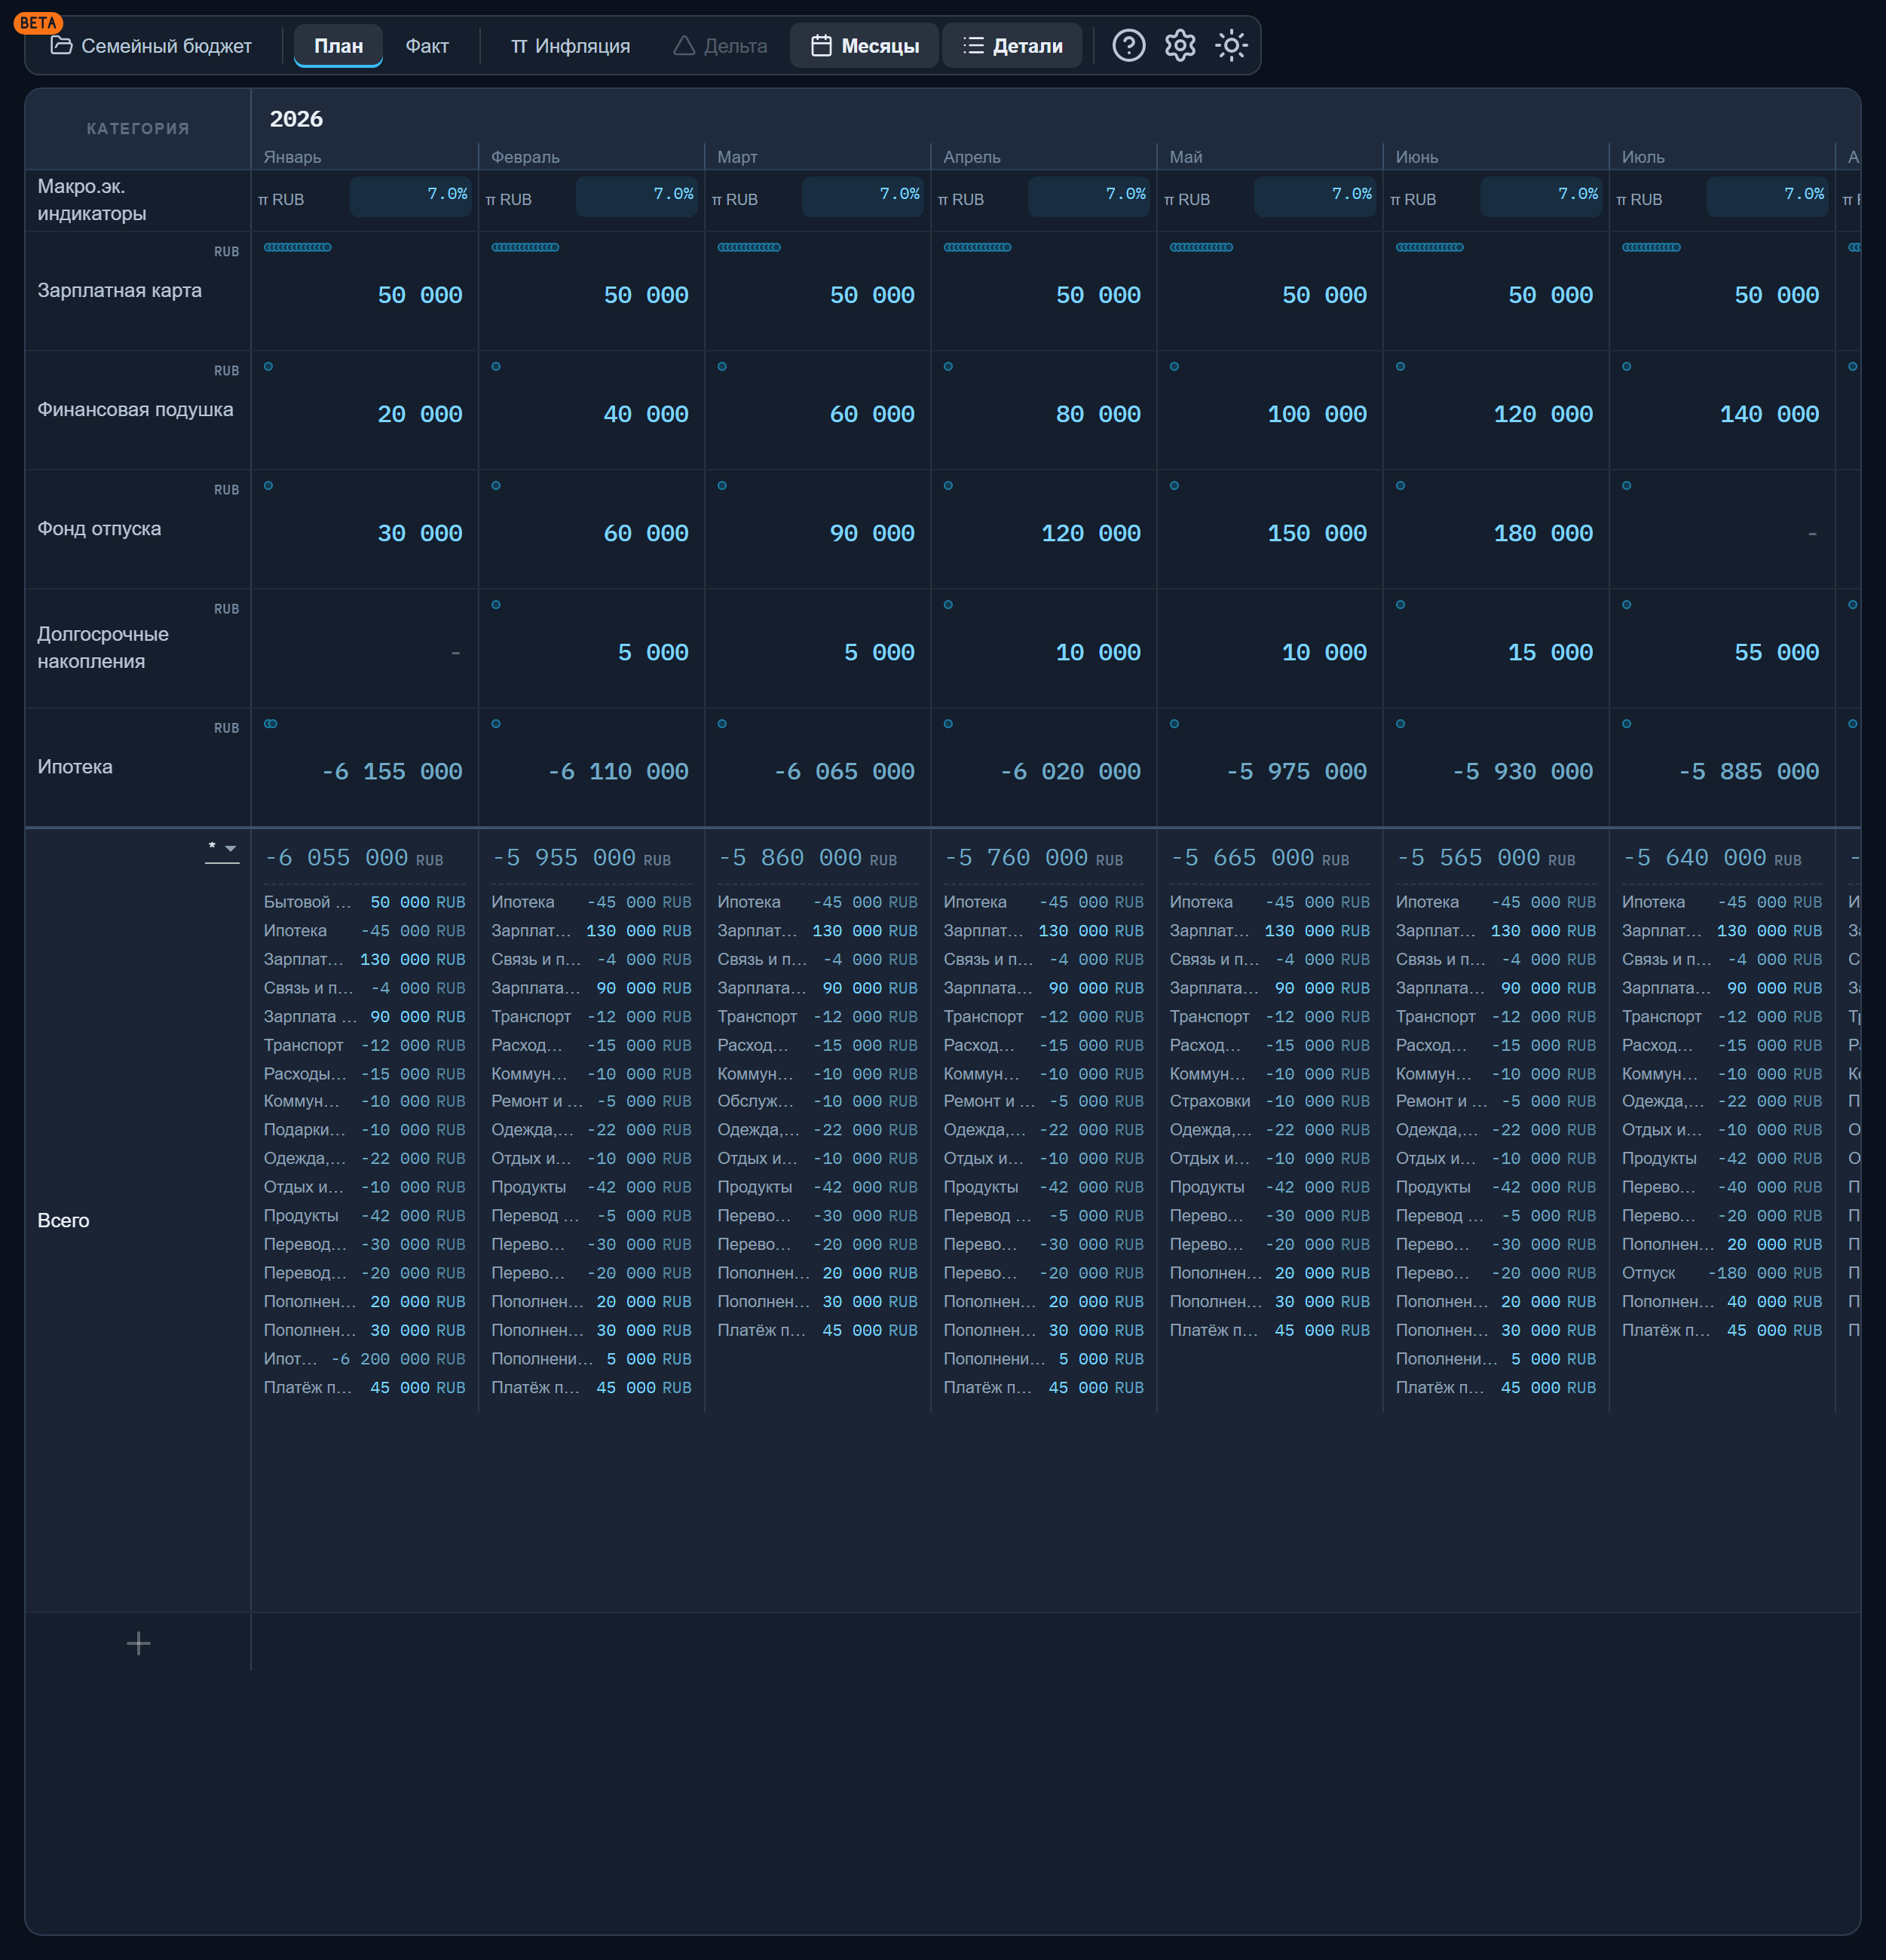Open settings gear icon

tap(1180, 46)
